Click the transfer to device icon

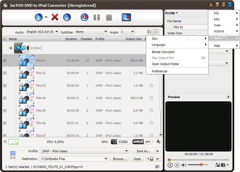point(150,159)
